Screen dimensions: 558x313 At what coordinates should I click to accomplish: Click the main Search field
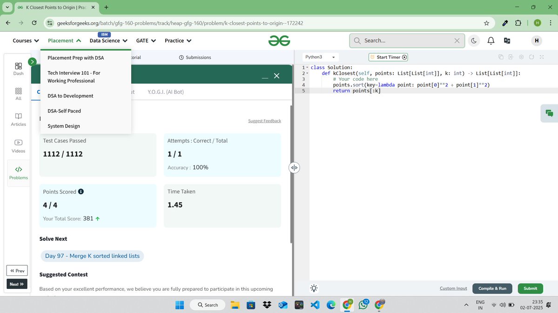tap(407, 40)
